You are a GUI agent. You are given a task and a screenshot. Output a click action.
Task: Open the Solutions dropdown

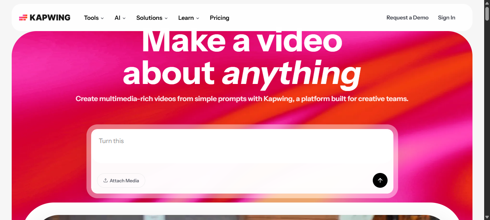coord(152,18)
